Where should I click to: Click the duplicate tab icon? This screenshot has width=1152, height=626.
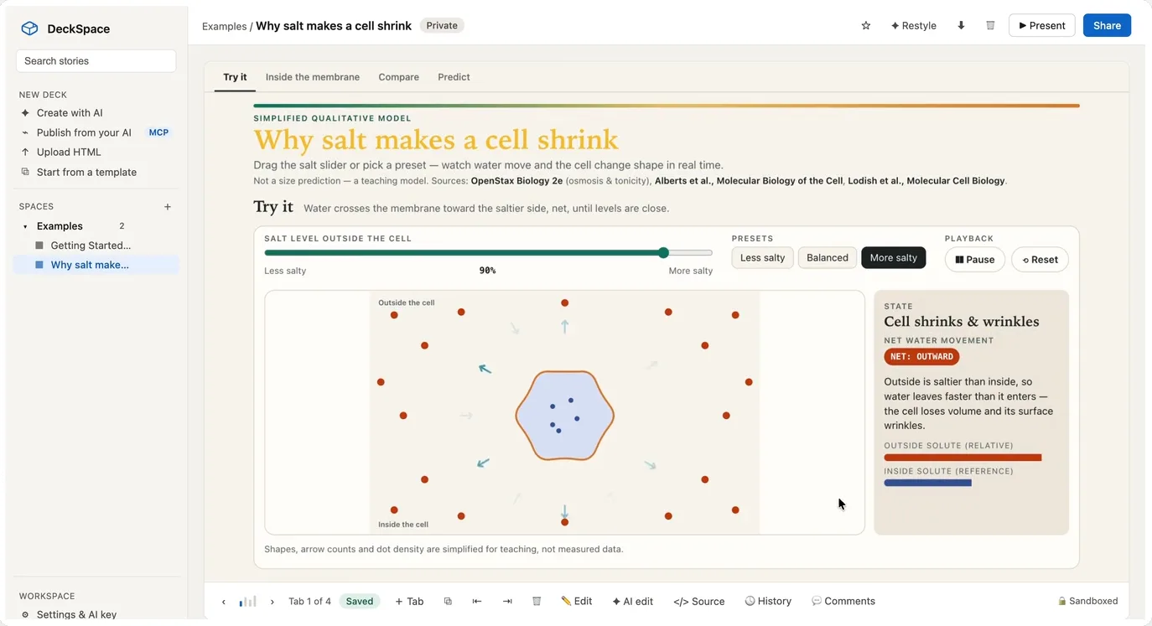coord(448,602)
